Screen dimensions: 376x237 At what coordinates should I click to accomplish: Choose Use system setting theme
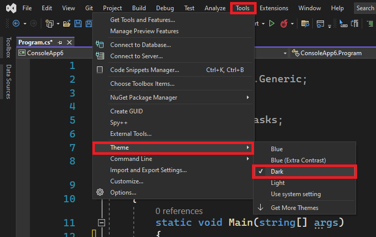pos(305,194)
